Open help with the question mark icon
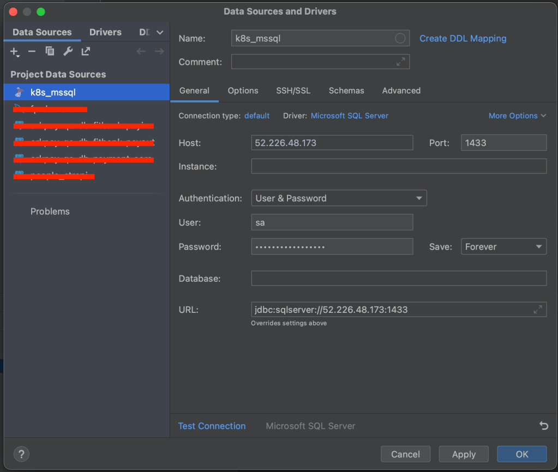Viewport: 558px width, 472px height. (21, 454)
